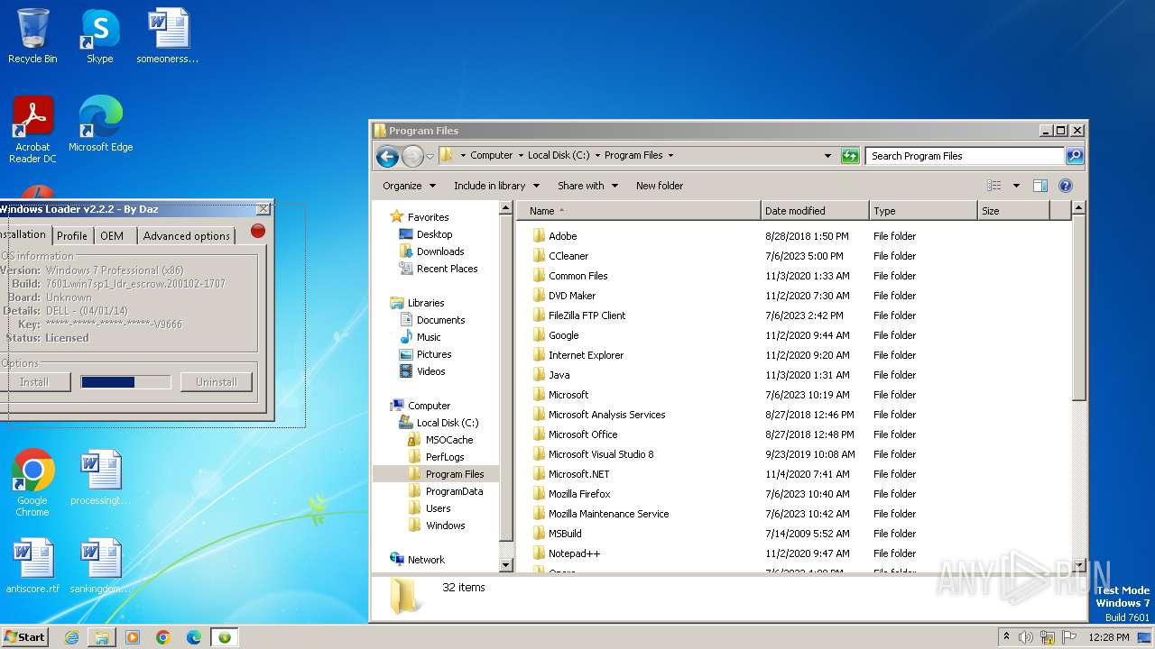Viewport: 1155px width, 649px height.
Task: Open Edge from the taskbar
Action: pyautogui.click(x=194, y=637)
